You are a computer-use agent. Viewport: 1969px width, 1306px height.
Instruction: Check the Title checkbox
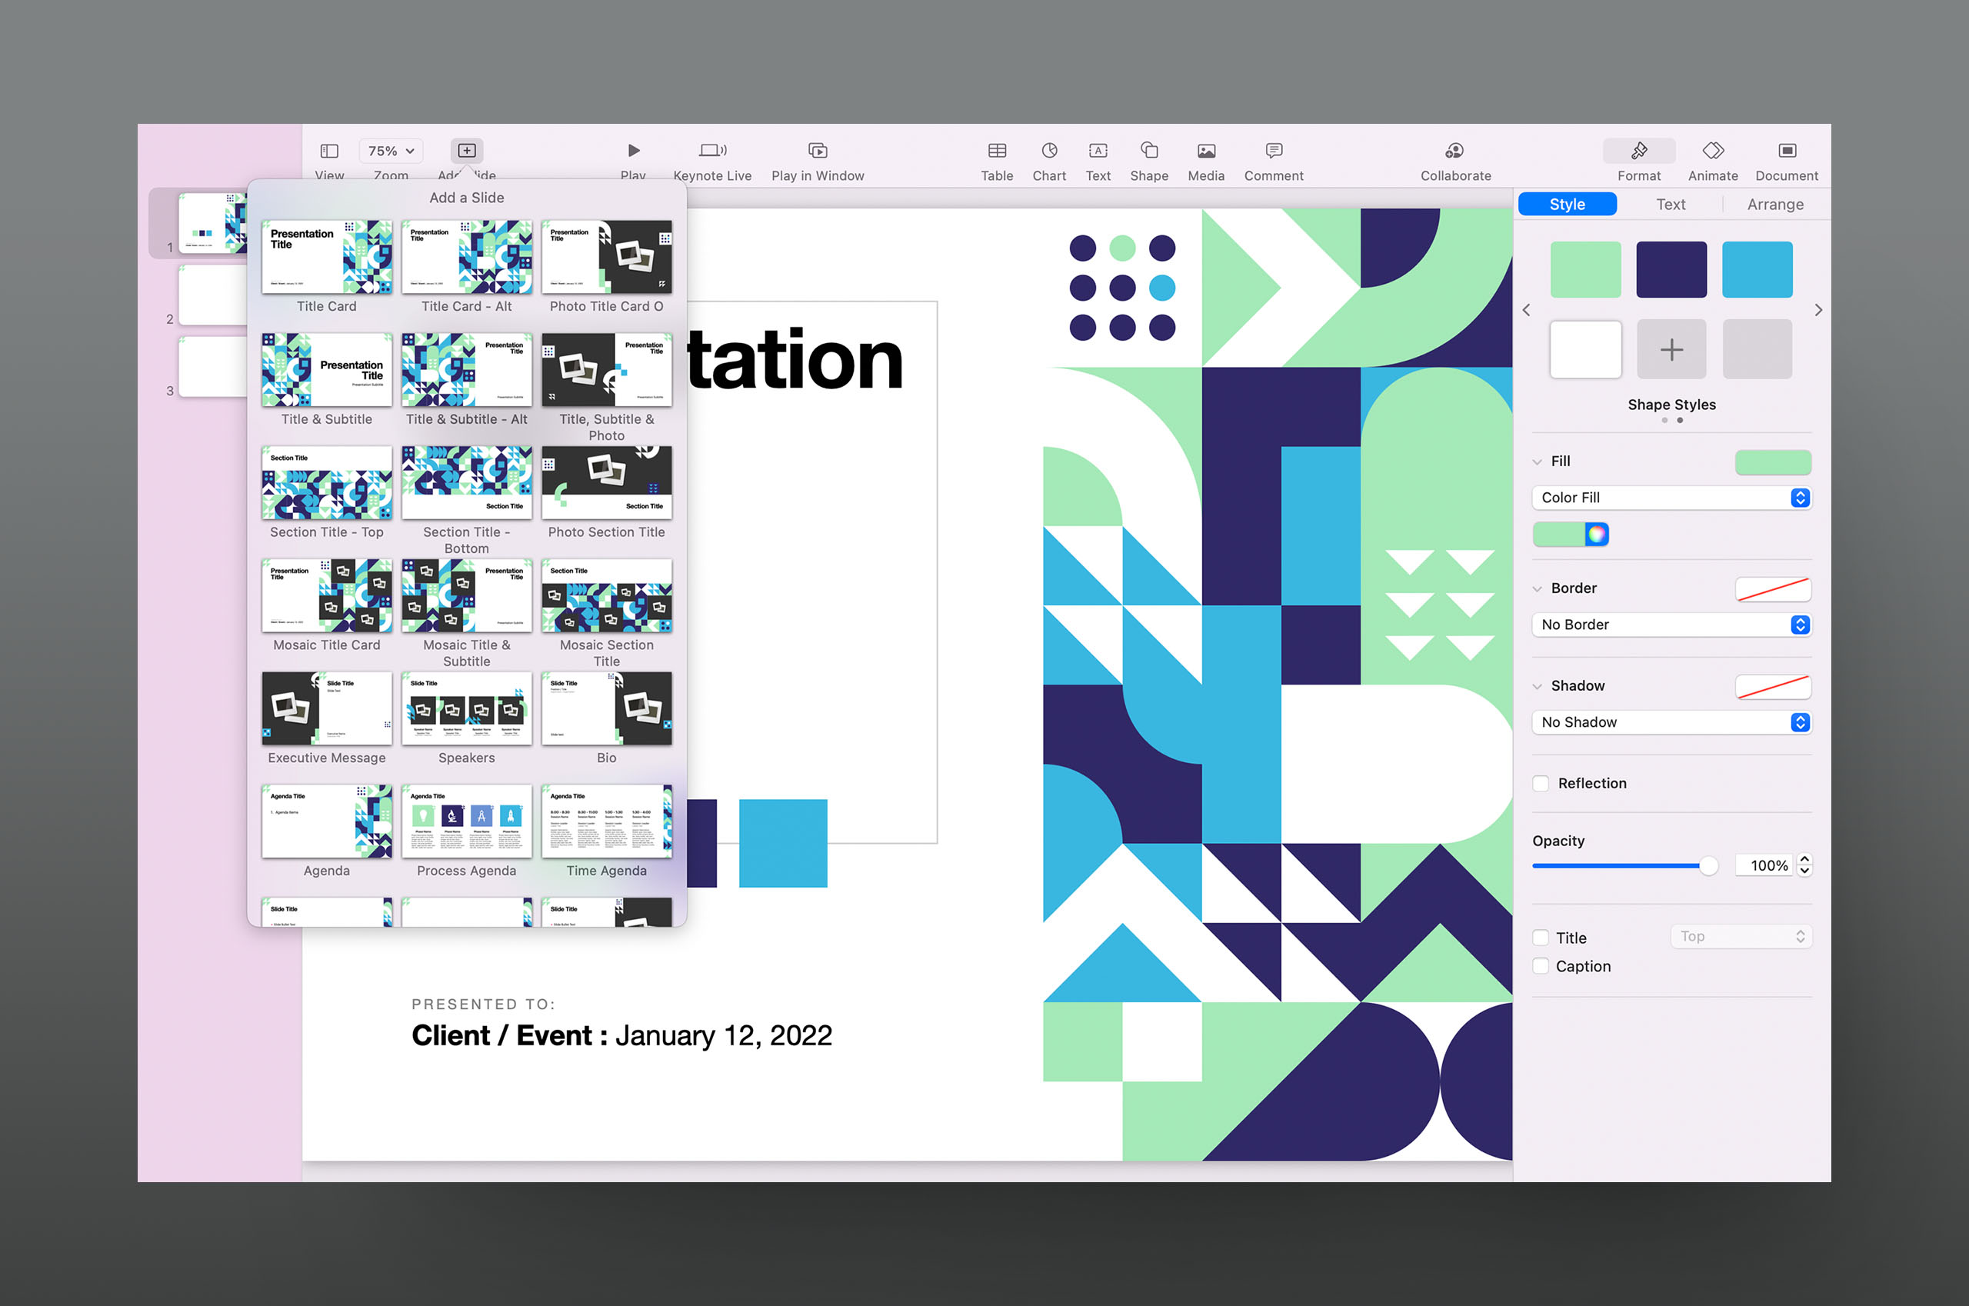pos(1541,938)
